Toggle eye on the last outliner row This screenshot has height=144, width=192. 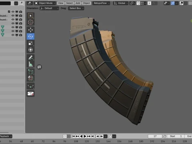(13, 35)
